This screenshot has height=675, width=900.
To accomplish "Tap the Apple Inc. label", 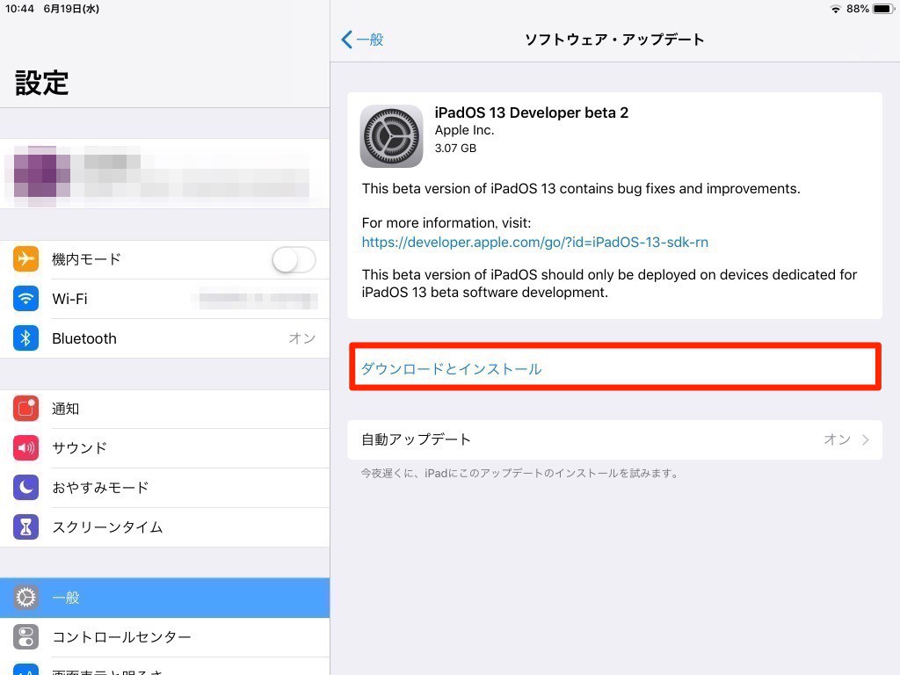I will [464, 130].
